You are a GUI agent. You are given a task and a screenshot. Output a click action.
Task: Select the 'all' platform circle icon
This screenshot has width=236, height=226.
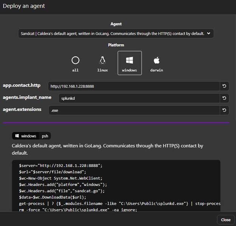pyautogui.click(x=75, y=61)
